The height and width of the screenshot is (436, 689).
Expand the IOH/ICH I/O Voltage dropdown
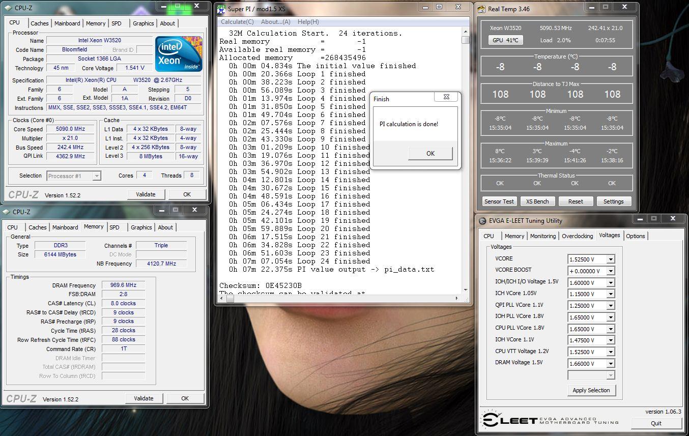click(x=611, y=283)
